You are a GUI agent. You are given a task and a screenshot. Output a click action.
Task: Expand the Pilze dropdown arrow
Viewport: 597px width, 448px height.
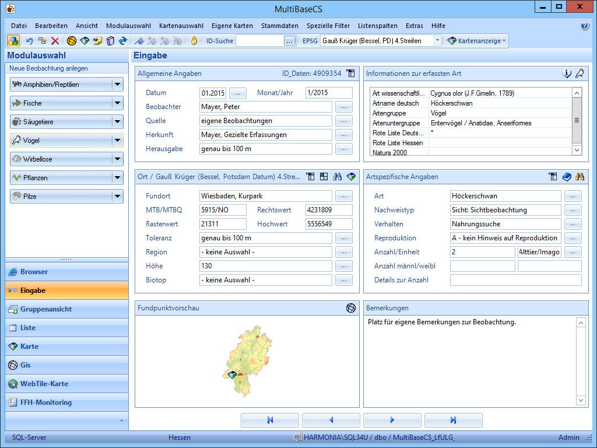[118, 197]
